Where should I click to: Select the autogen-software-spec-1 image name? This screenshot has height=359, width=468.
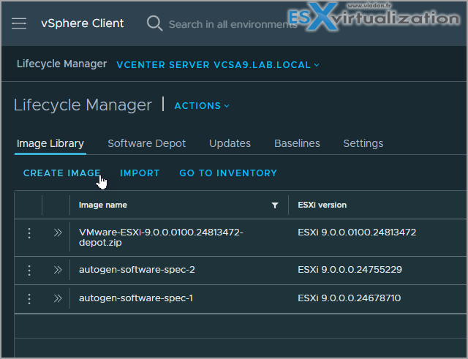[136, 298]
